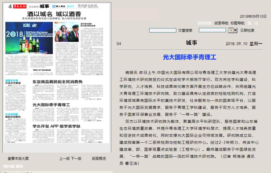This screenshot has width=271, height=173.
Task: Open the 学长开发 APP 接学弟学妹 article
Action: pyautogui.click(x=56, y=126)
